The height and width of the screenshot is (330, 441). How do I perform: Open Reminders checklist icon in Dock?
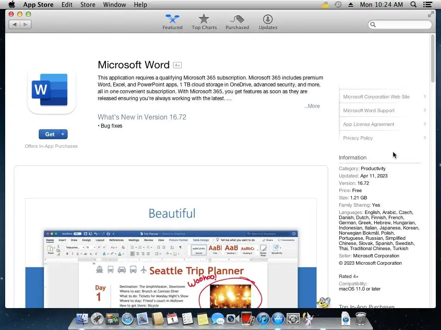click(187, 319)
